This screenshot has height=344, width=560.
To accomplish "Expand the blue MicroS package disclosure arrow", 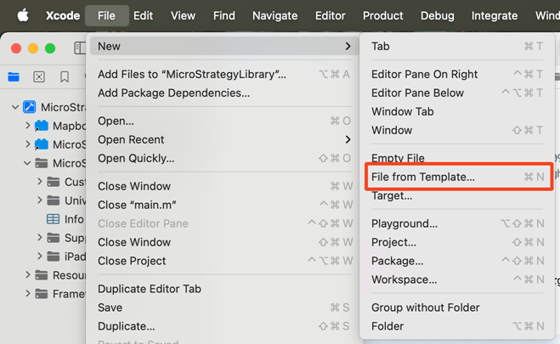I will pyautogui.click(x=28, y=144).
